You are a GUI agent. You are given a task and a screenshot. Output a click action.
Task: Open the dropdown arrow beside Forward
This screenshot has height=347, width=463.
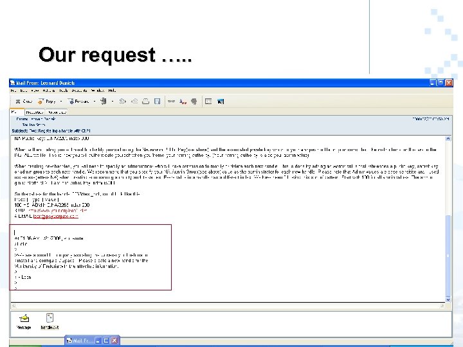[95, 102]
